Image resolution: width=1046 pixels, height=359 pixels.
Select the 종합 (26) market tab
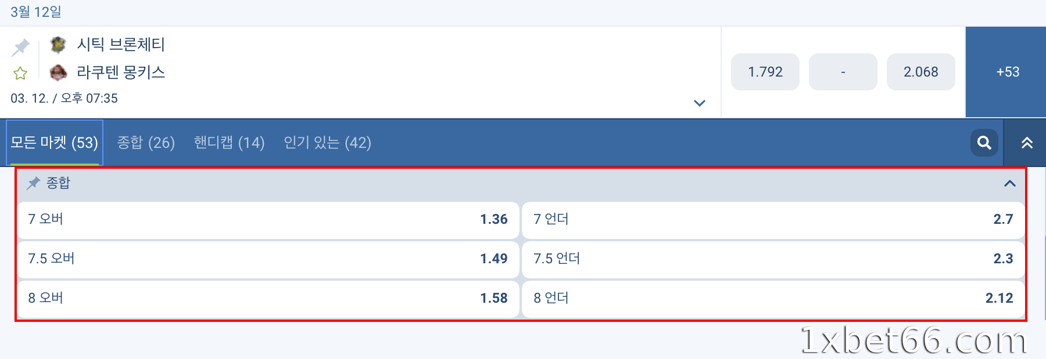point(145,143)
